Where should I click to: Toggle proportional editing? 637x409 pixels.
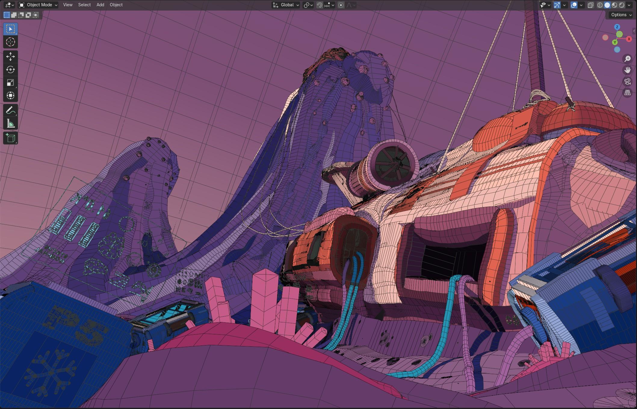click(x=341, y=5)
